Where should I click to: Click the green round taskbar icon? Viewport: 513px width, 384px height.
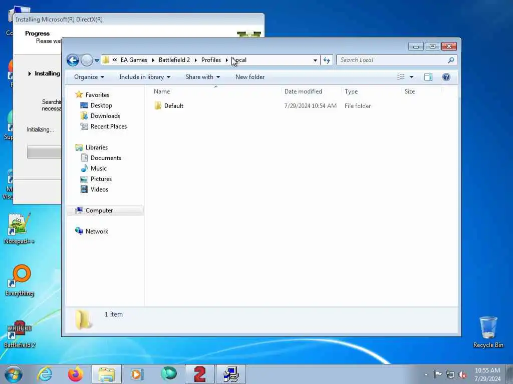169,374
